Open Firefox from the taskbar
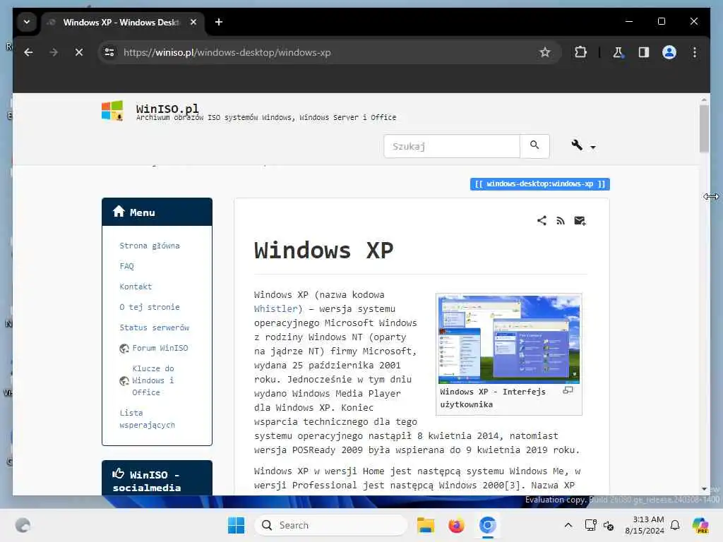Image resolution: width=723 pixels, height=542 pixels. coord(456,525)
